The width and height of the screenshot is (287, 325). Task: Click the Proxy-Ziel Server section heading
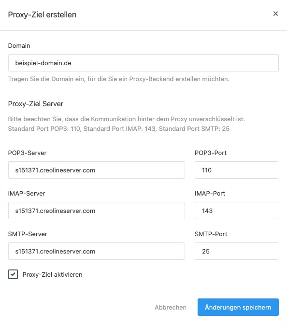[x=36, y=104]
